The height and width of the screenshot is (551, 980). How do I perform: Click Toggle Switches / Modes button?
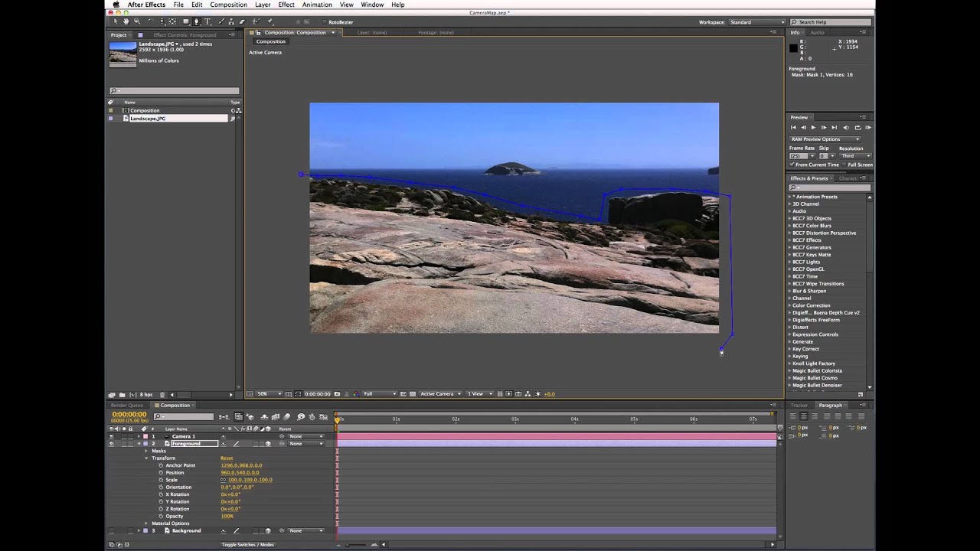(x=247, y=545)
